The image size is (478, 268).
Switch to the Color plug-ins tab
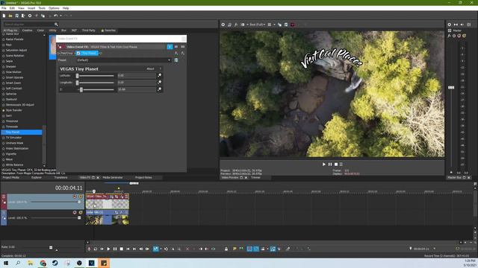point(40,31)
